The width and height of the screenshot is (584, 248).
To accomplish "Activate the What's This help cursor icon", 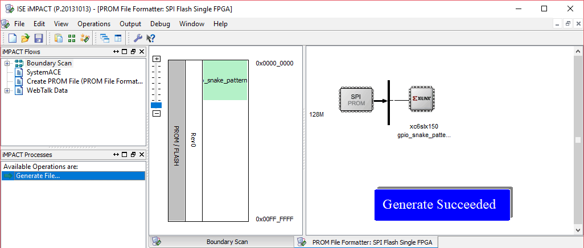I will [151, 39].
